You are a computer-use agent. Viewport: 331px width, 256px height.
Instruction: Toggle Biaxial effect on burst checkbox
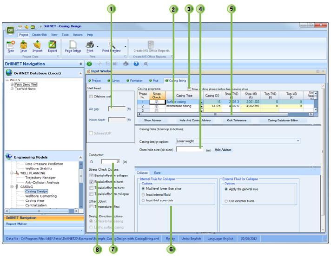click(x=92, y=182)
